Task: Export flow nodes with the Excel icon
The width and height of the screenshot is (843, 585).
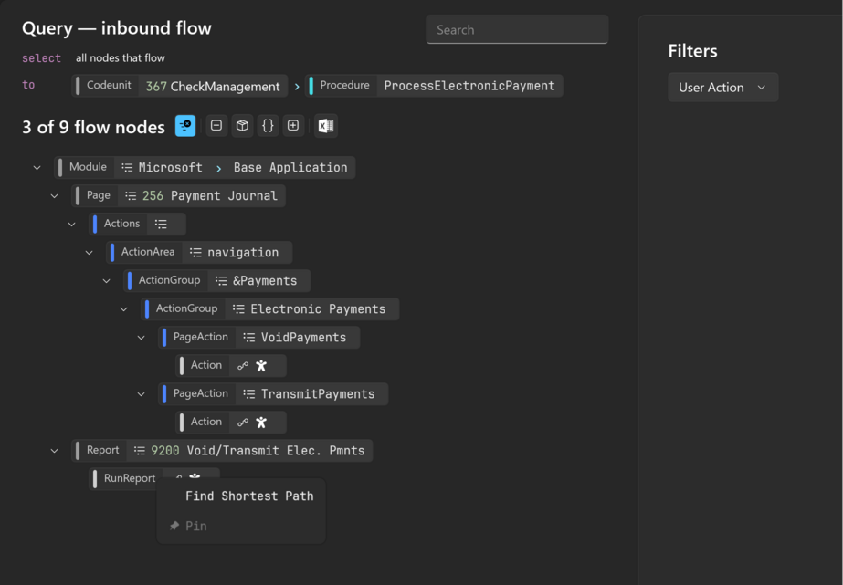Action: tap(326, 126)
